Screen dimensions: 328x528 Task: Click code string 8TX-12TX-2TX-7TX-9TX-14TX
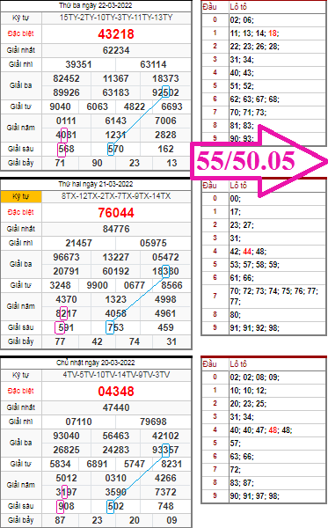pyautogui.click(x=116, y=196)
